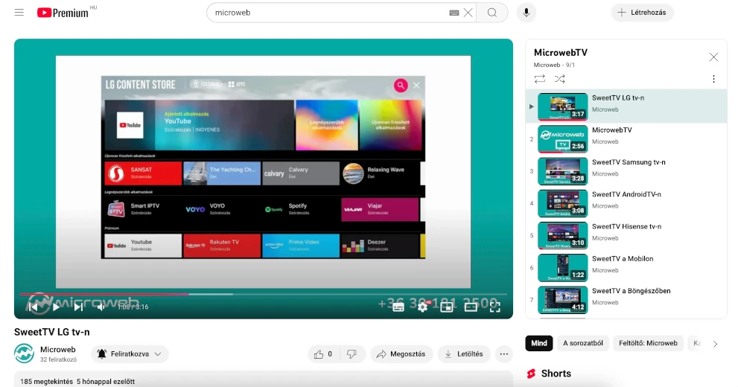Click the Shorts section icon
Viewport: 738px width, 387px height.
pyautogui.click(x=532, y=374)
